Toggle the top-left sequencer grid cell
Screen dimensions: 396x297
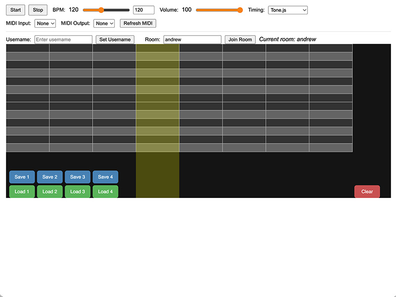pos(28,48)
